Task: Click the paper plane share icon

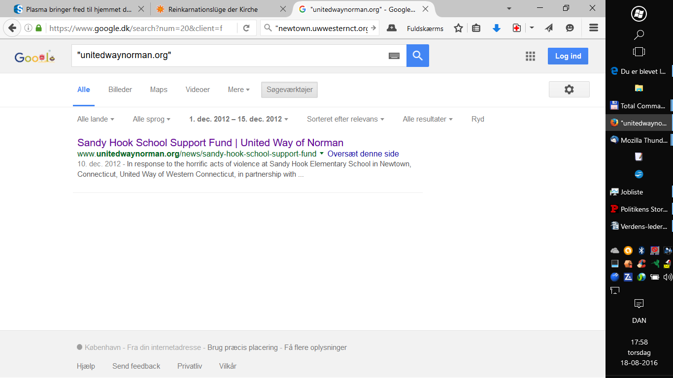Action: click(x=549, y=28)
